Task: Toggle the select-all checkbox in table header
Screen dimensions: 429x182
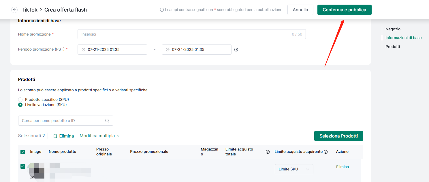Action: point(23,152)
